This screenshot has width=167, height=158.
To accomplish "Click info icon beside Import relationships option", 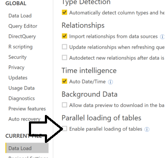I will [x=162, y=37].
